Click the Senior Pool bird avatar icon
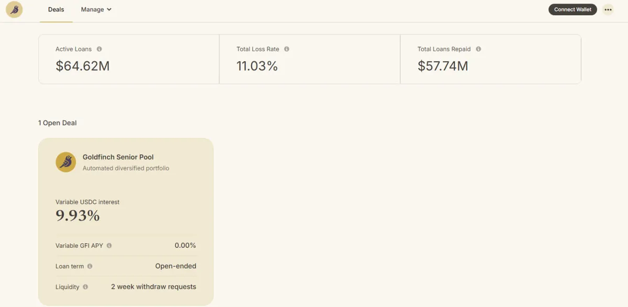628x307 pixels. (x=66, y=162)
